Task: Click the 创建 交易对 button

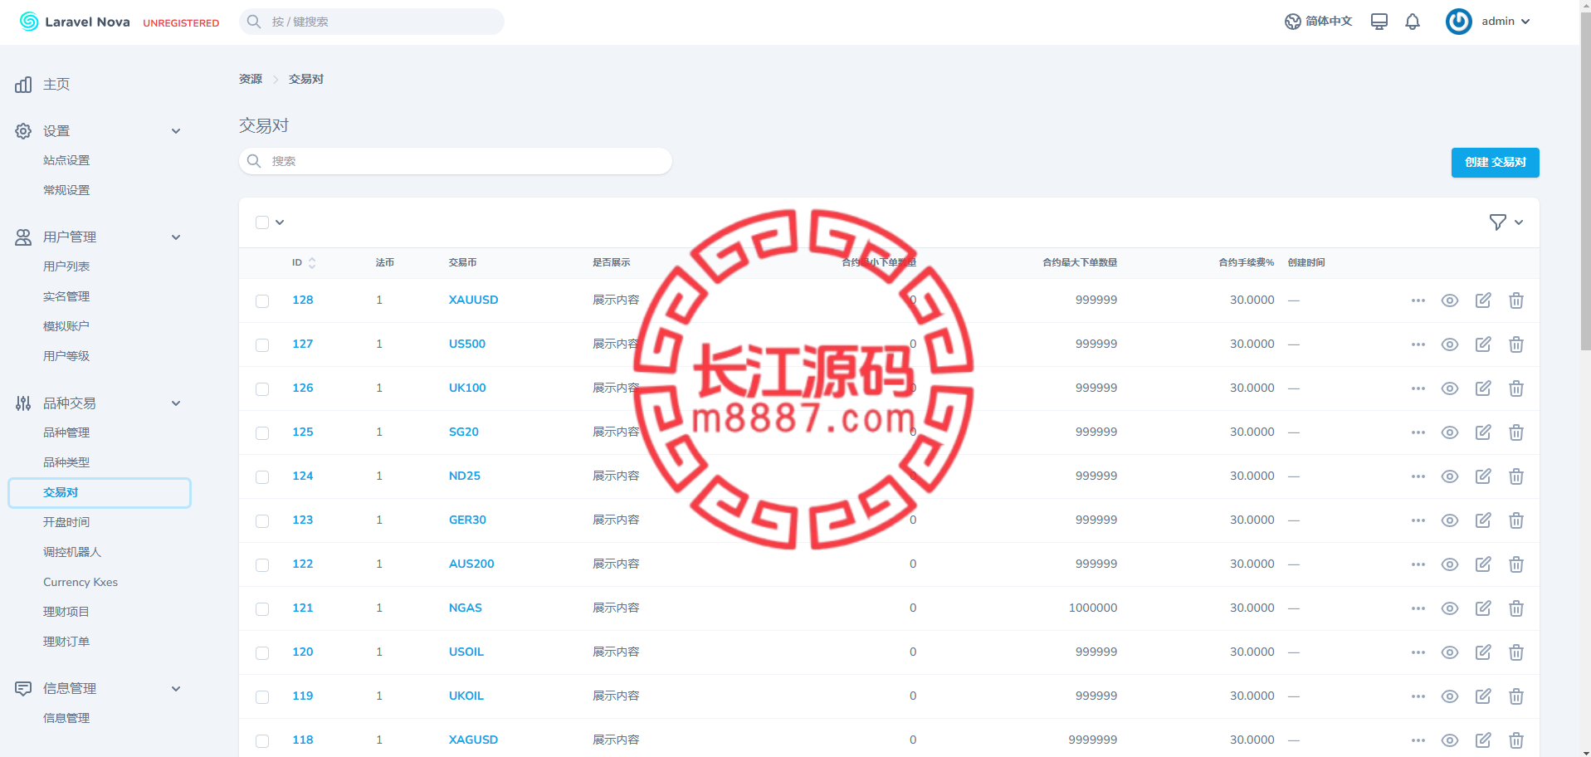Action: pyautogui.click(x=1496, y=163)
